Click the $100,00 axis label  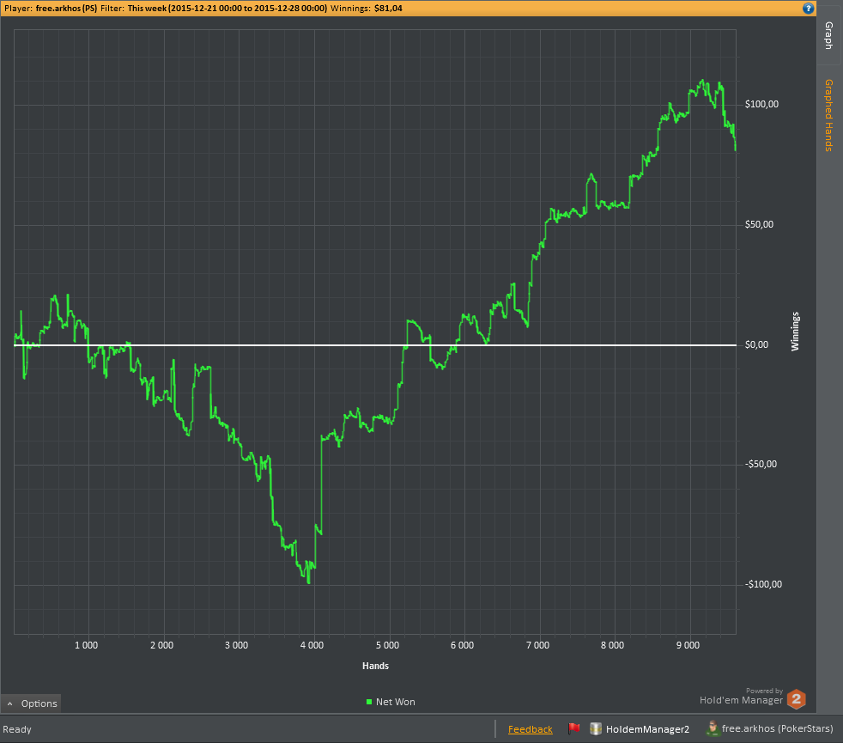(x=761, y=105)
